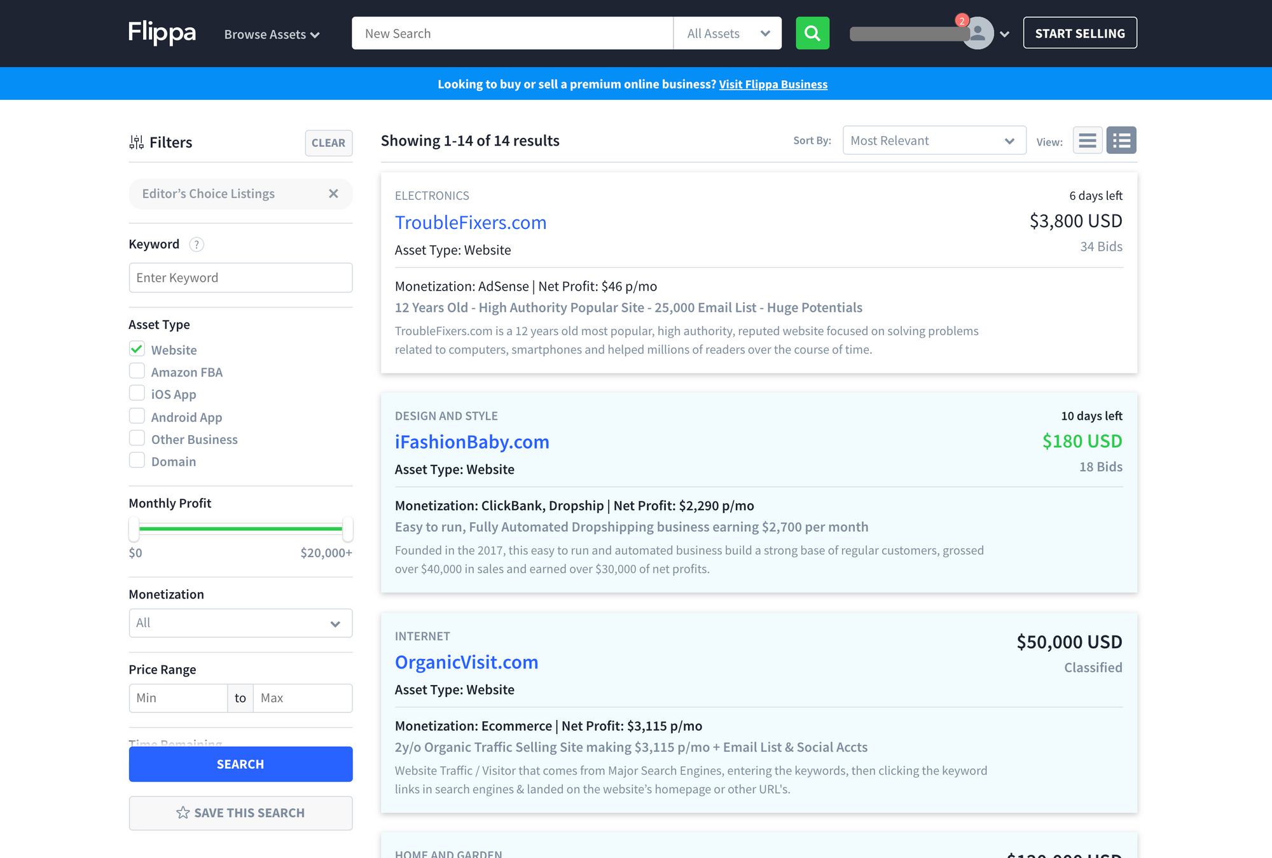Expand the Sort By Most Relevant dropdown
The width and height of the screenshot is (1272, 858).
(934, 141)
